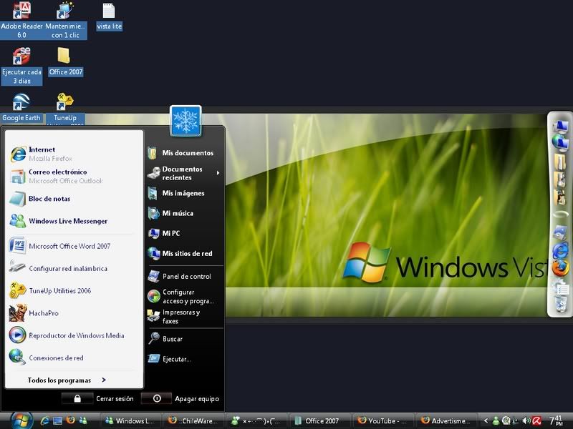Image resolution: width=573 pixels, height=429 pixels.
Task: Open Mantenimiento con 1 clic shortcut
Action: 65,20
